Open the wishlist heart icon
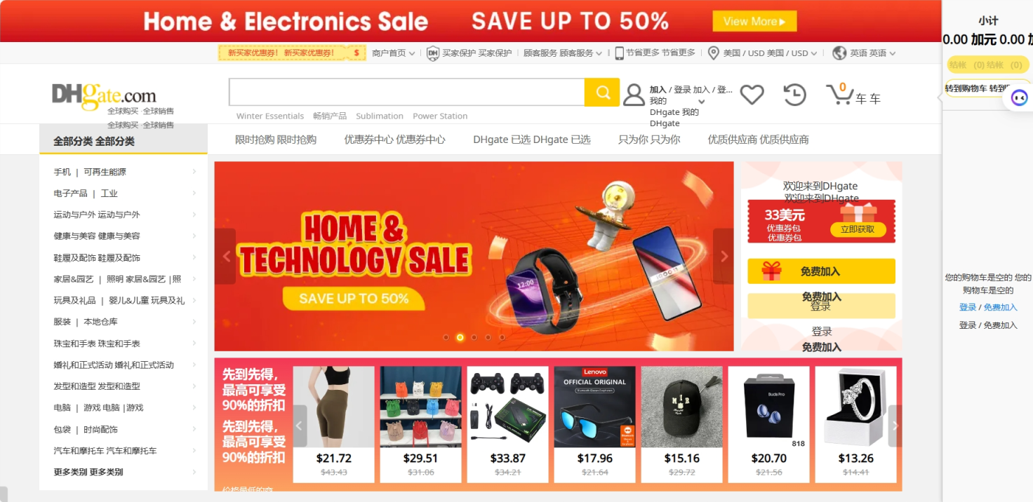 (752, 95)
